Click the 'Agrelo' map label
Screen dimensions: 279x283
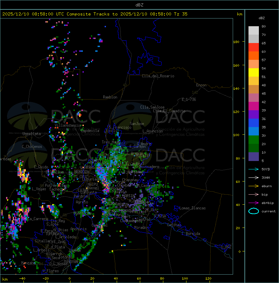pos(82,202)
